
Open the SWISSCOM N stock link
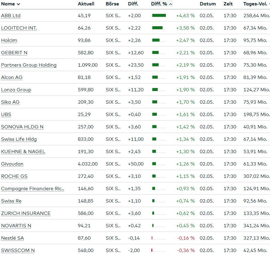click(18, 250)
